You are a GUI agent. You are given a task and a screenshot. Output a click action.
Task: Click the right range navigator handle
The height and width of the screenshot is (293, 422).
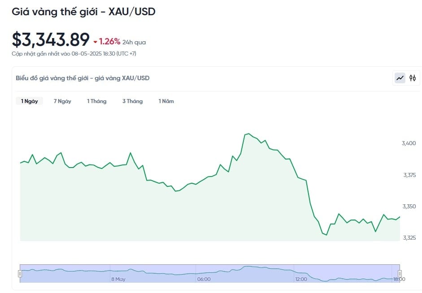(x=400, y=274)
